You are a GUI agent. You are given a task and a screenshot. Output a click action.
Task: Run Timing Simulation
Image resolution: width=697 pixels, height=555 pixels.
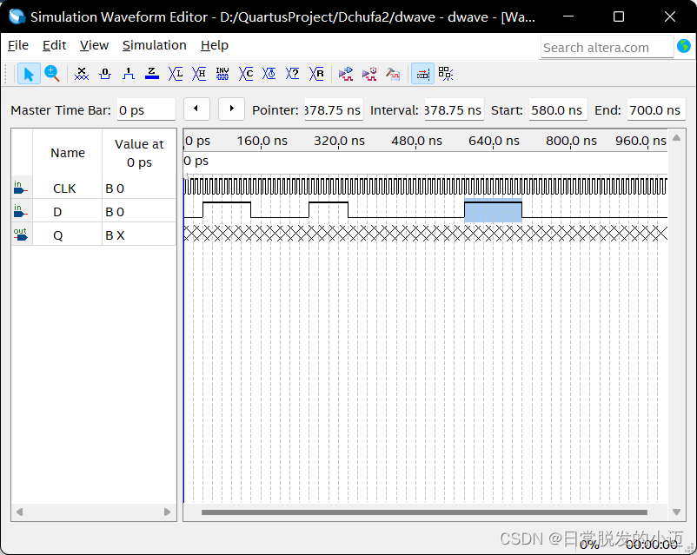click(369, 74)
